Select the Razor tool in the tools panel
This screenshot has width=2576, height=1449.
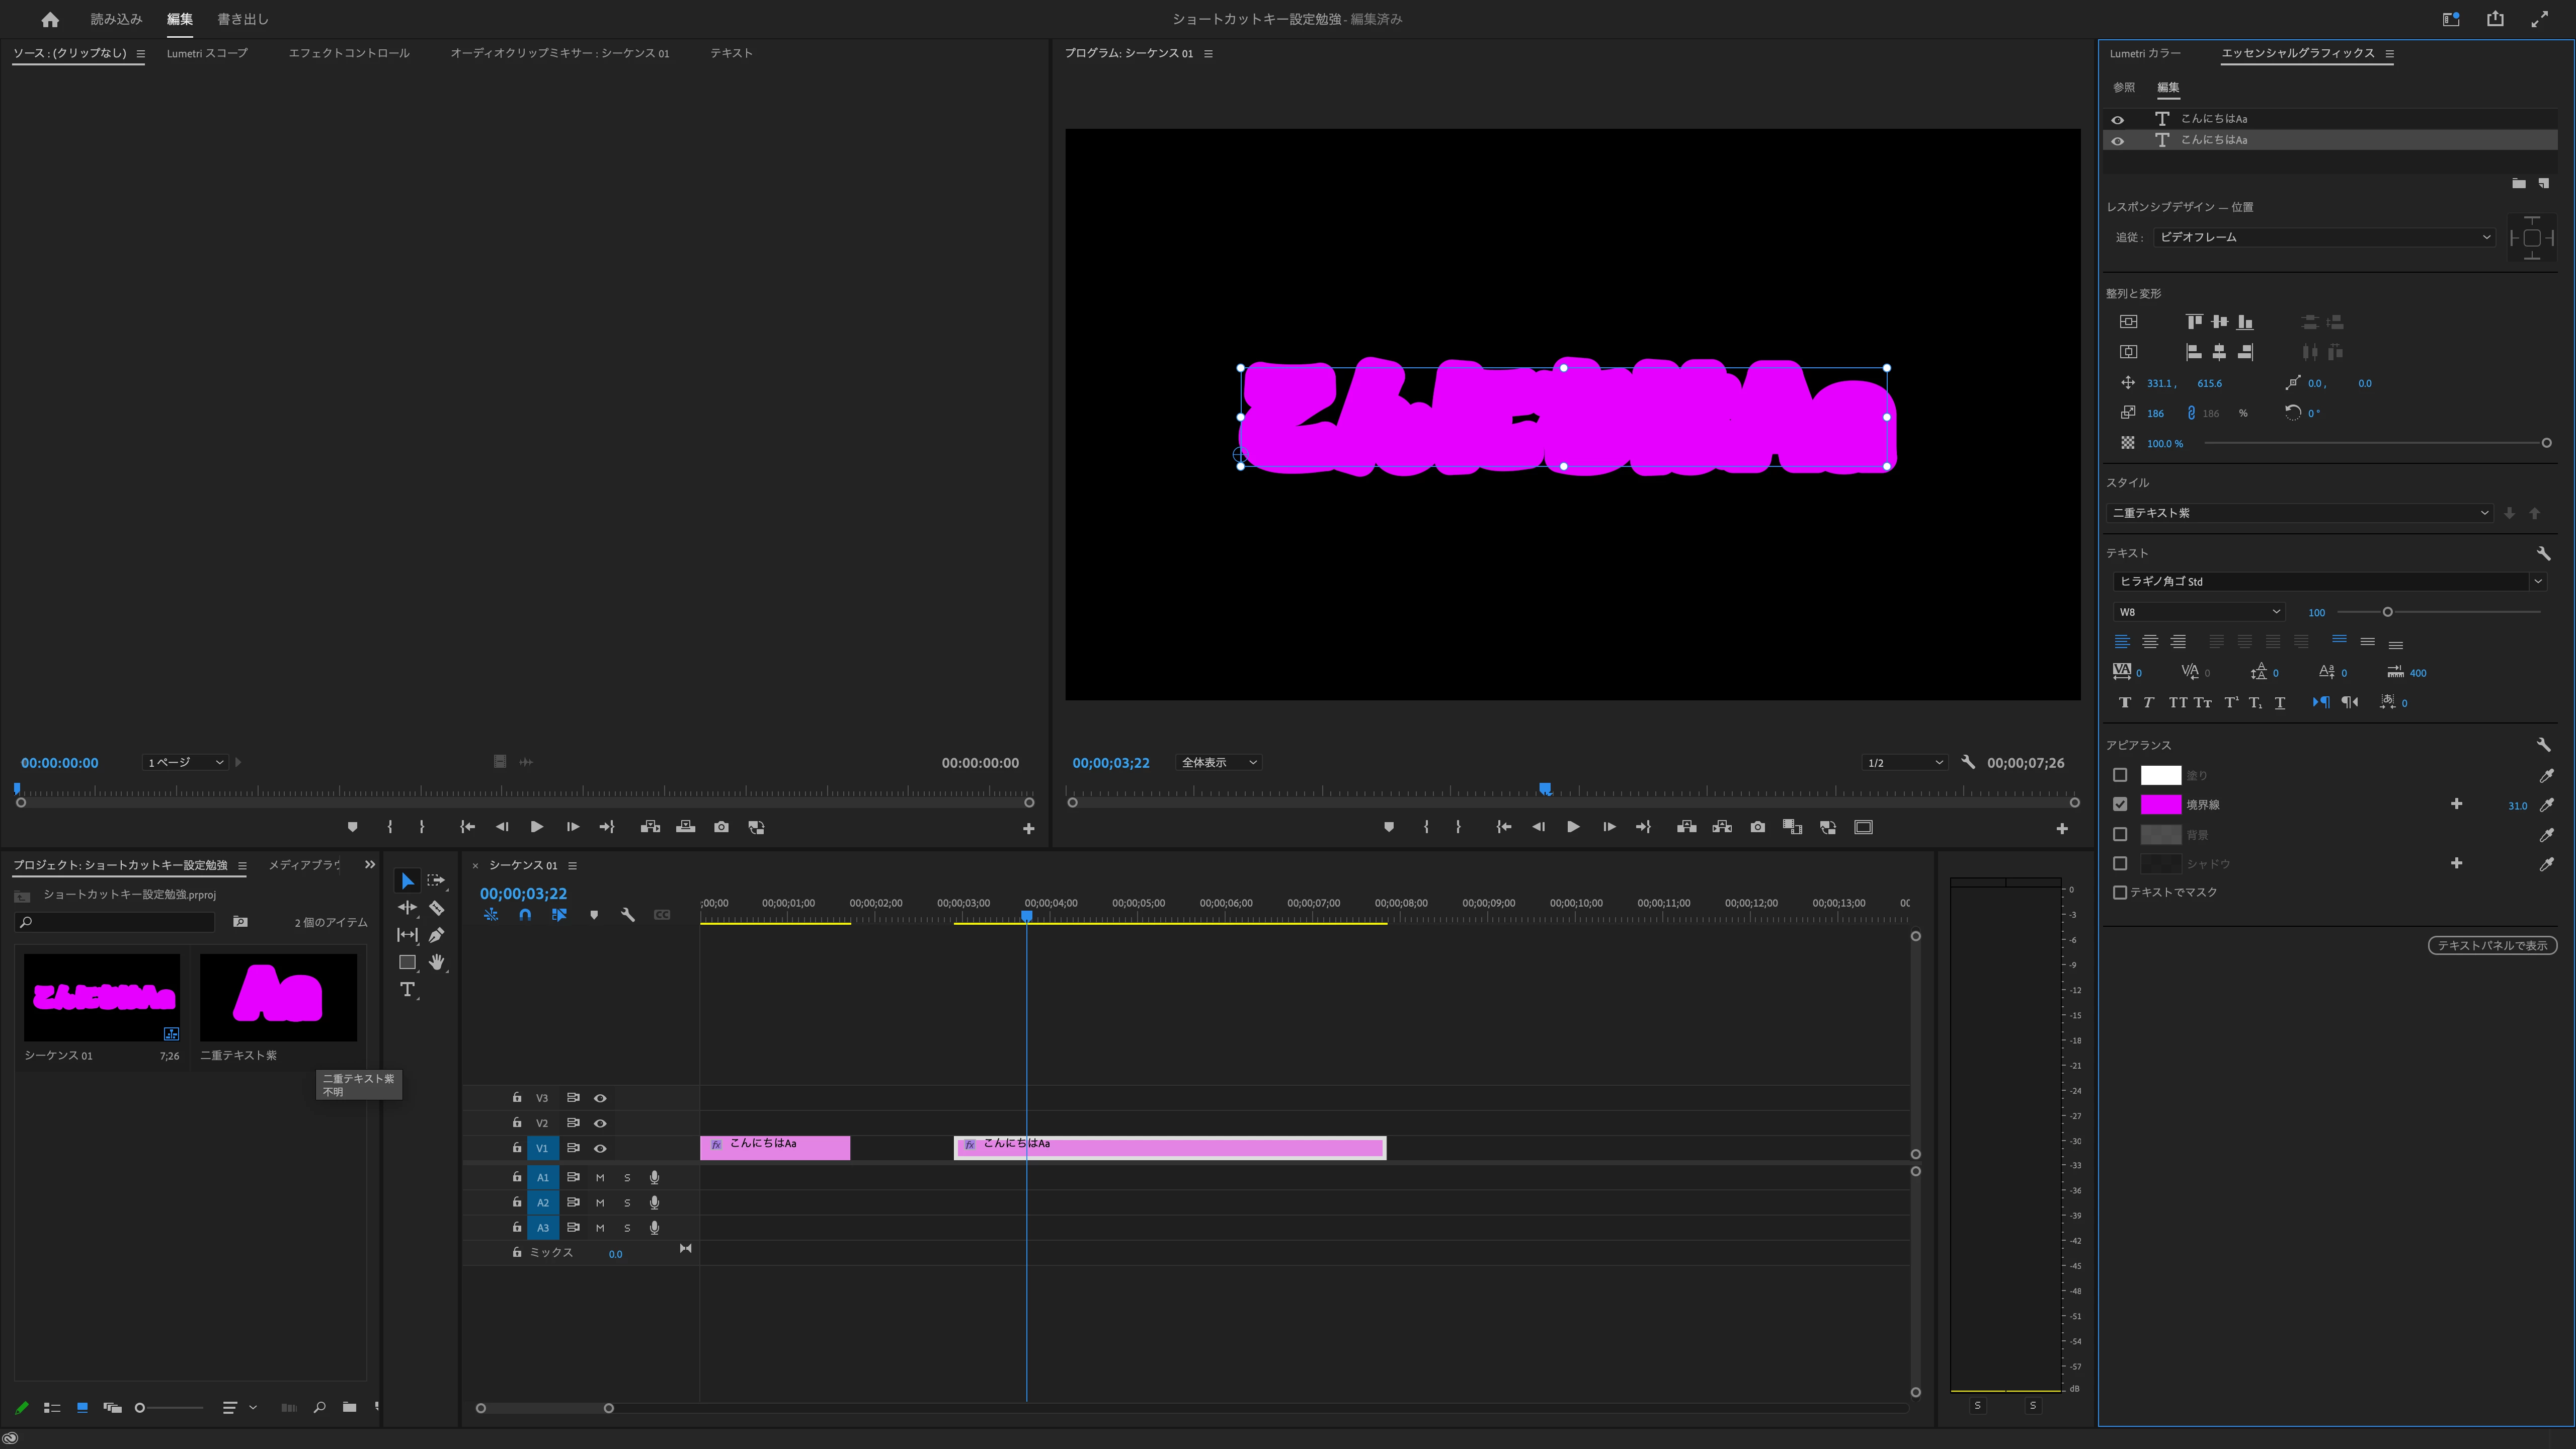436,908
